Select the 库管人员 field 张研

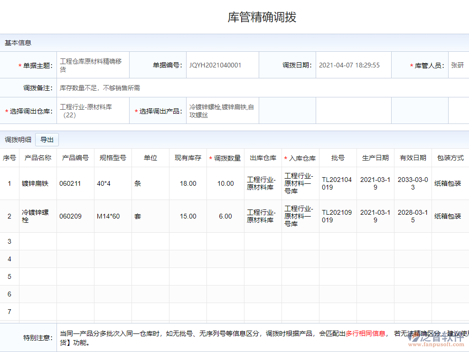[458, 66]
